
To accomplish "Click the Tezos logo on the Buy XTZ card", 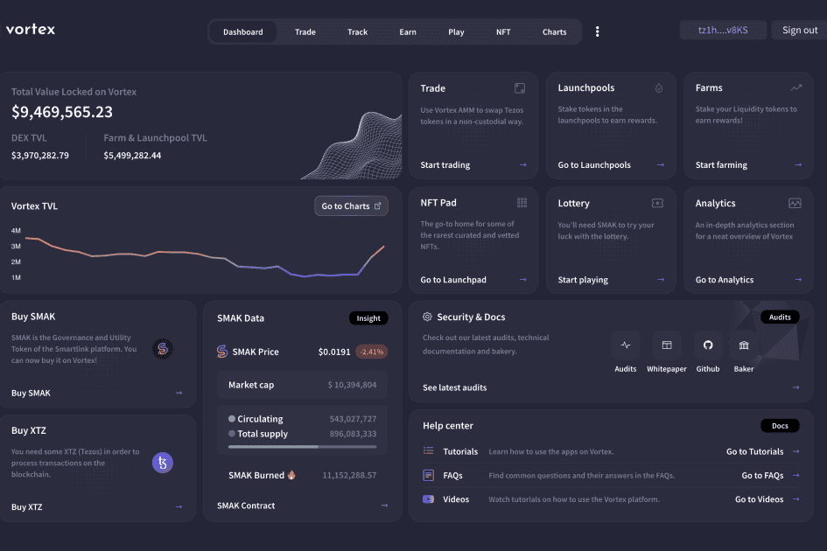I will pyautogui.click(x=163, y=462).
